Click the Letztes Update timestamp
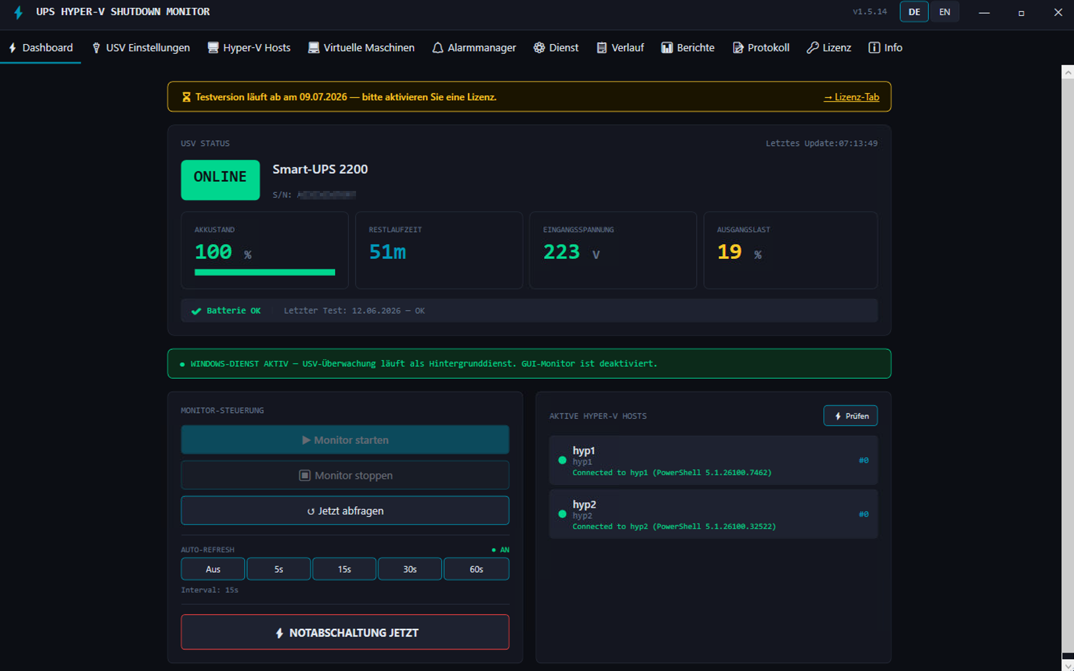Screen dimensions: 1074x671 point(821,143)
